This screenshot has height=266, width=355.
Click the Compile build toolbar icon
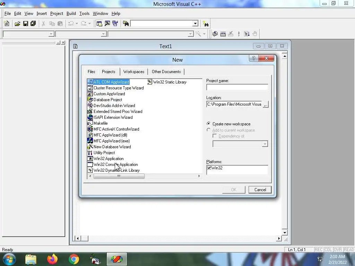(215, 34)
